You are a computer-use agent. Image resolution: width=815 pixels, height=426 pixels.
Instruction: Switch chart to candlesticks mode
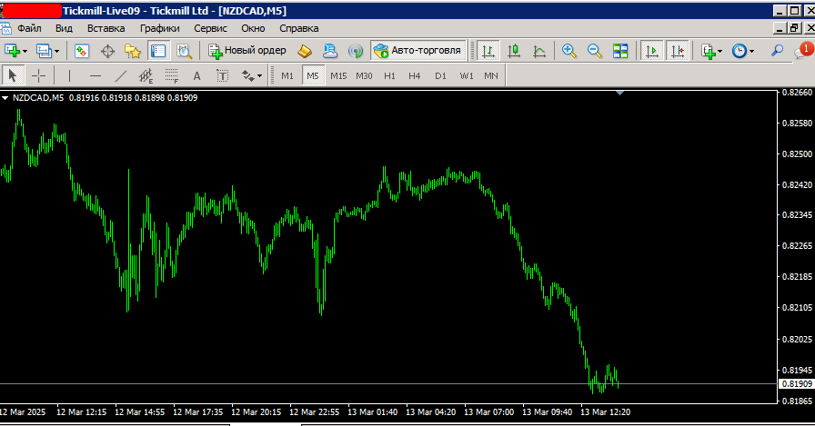pos(514,50)
